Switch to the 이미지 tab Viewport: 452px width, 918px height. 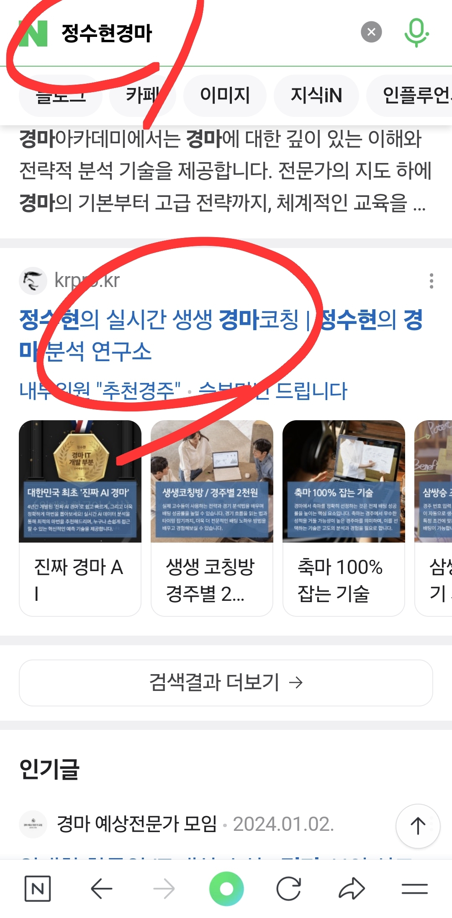[225, 95]
